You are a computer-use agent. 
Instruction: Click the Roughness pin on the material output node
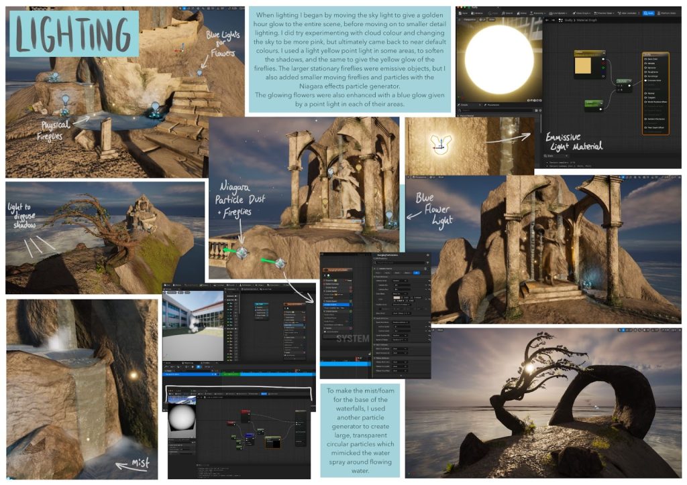[x=645, y=72]
